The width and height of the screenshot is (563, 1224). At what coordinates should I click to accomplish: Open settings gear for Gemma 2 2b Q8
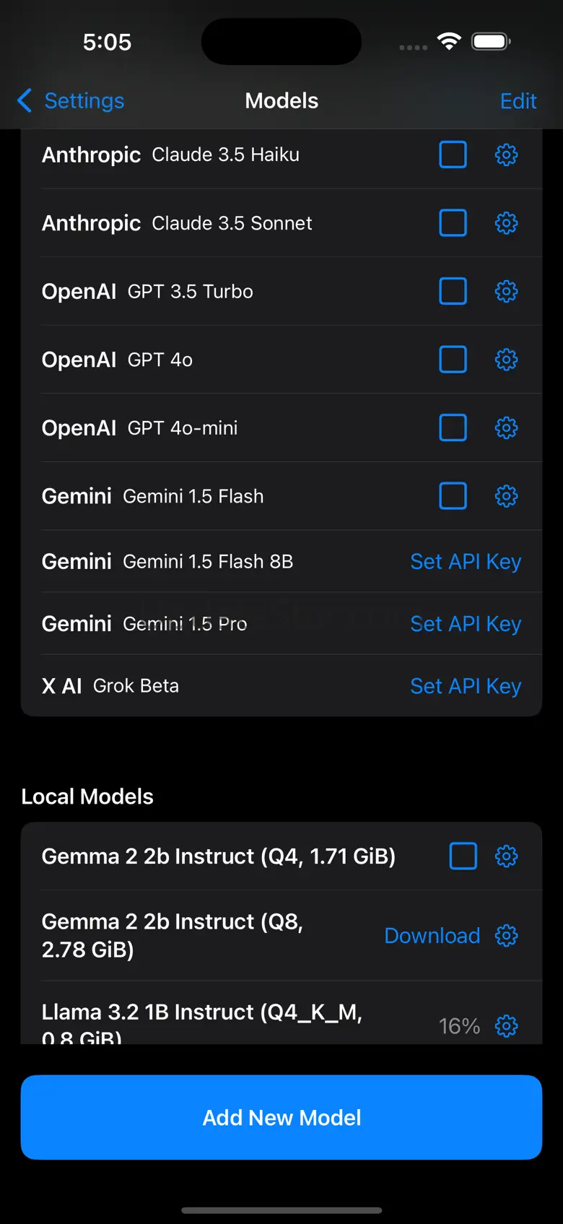[506, 936]
